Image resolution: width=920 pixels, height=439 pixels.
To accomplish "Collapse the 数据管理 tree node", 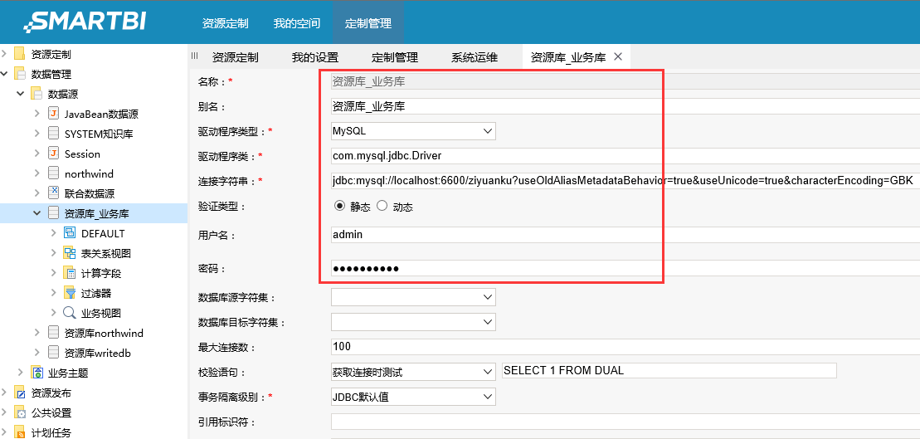I will 4,75.
